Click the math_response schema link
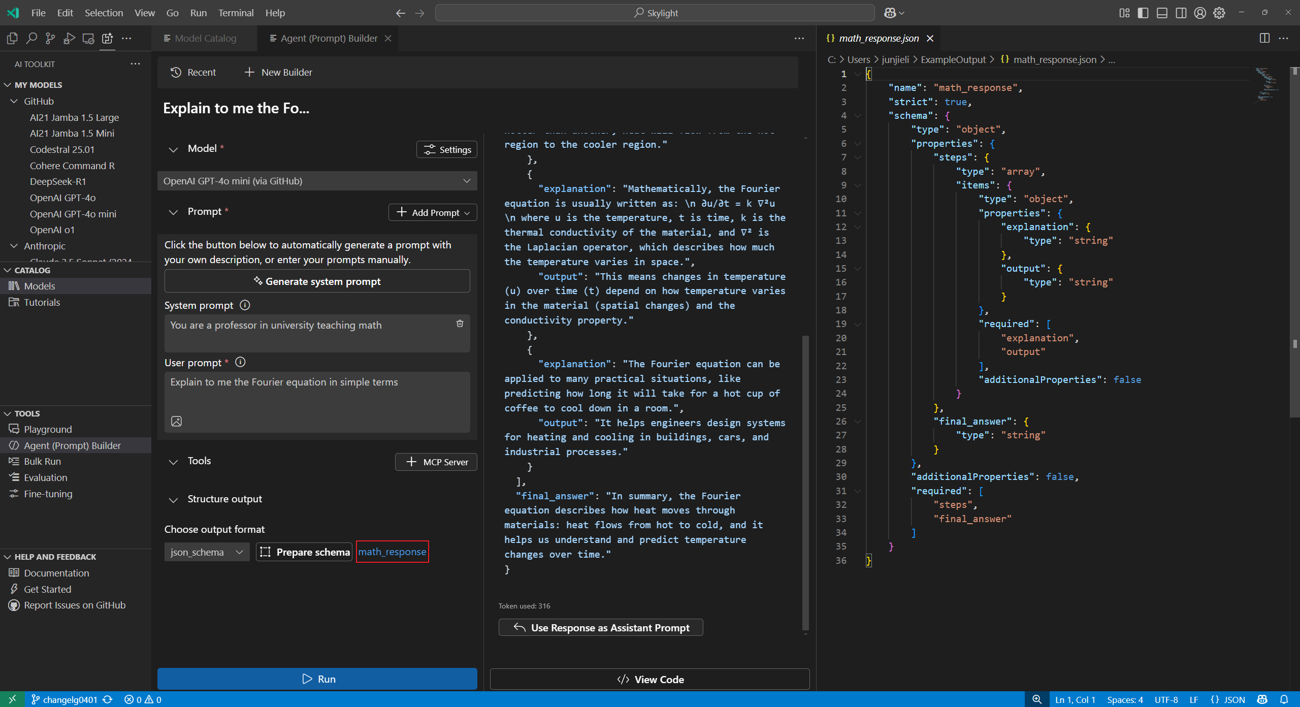The width and height of the screenshot is (1300, 707). [392, 552]
